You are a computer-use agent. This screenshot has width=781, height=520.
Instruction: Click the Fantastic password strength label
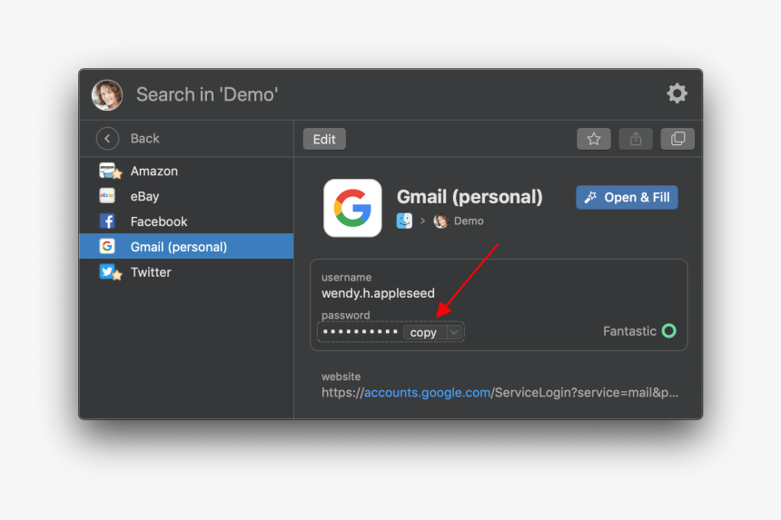click(629, 331)
